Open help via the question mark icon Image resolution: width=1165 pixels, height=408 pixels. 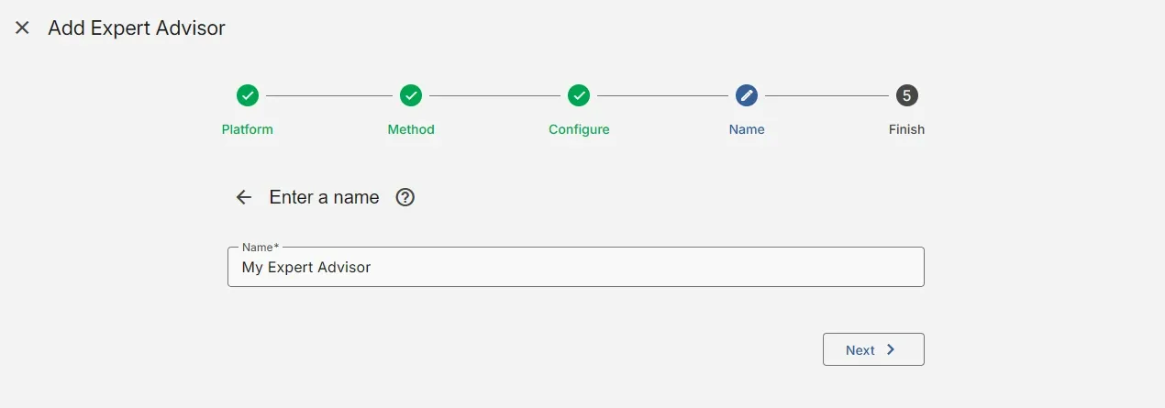pyautogui.click(x=405, y=197)
